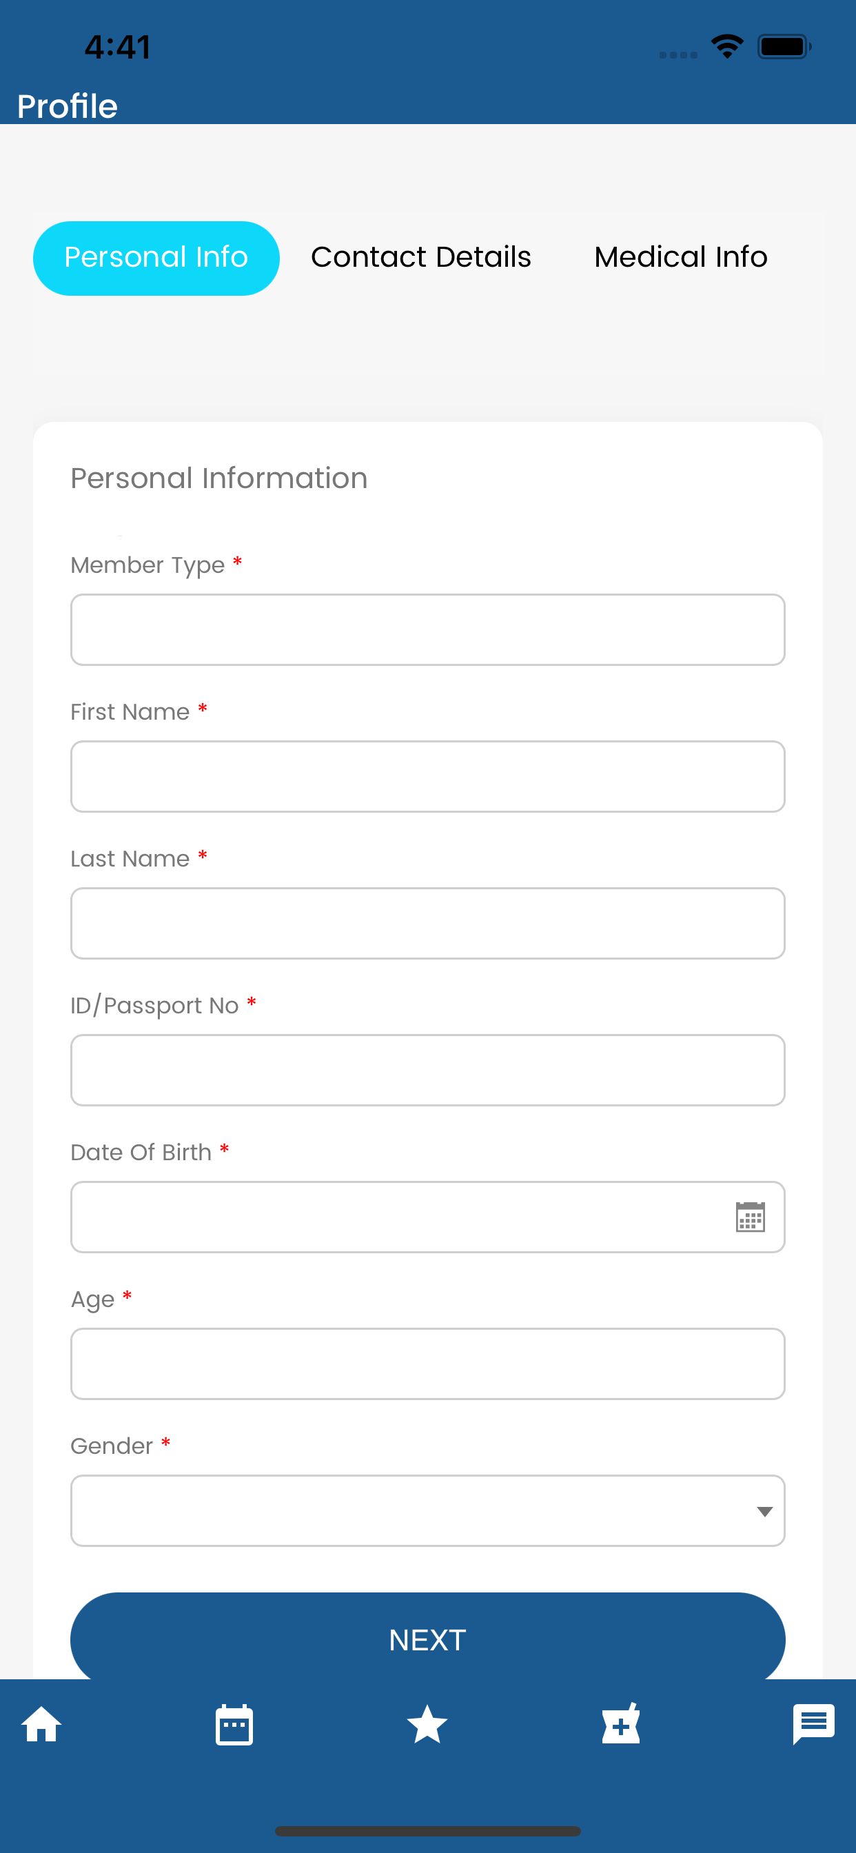
Task: Click the calendar icon in Date Of Birth
Action: tap(751, 1217)
